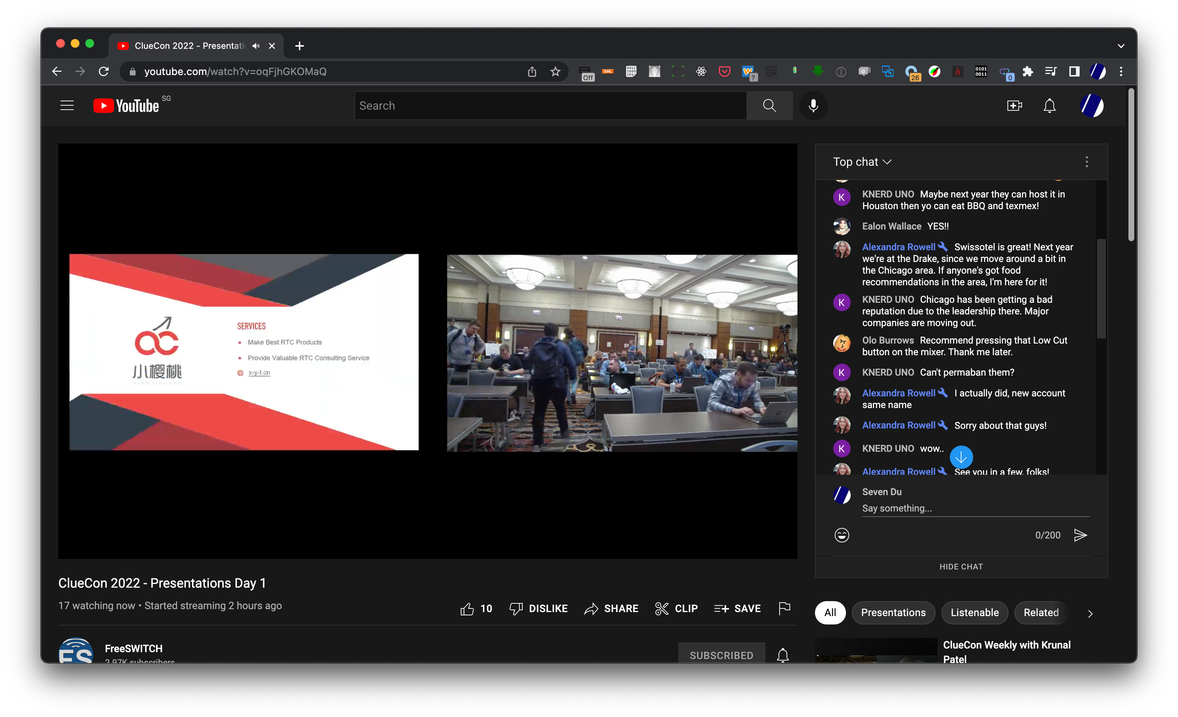Send the chat message arrow

(1080, 535)
